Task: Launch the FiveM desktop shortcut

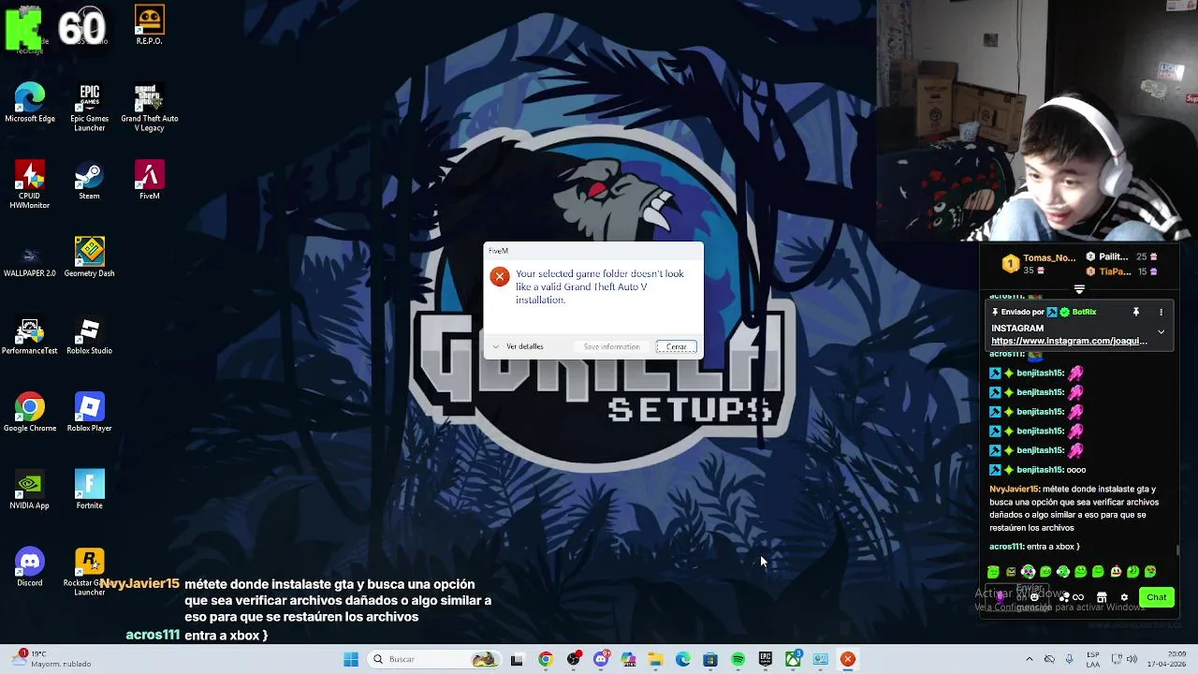Action: pos(149,181)
